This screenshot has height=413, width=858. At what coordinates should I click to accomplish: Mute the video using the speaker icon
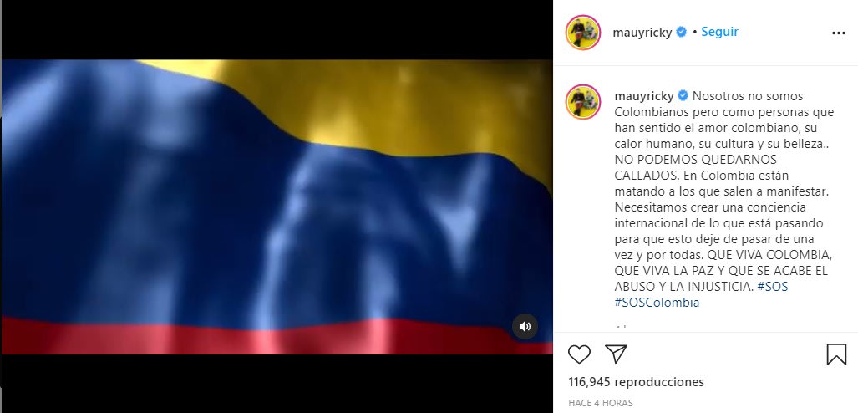(x=525, y=326)
